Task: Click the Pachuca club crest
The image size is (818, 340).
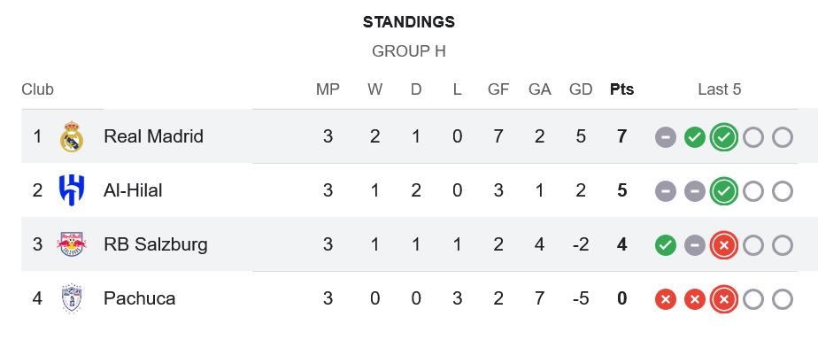Action: coord(72,298)
